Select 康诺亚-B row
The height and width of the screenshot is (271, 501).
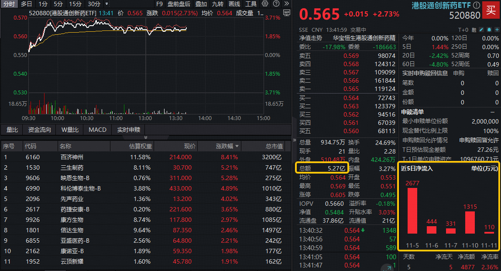pyautogui.click(x=146, y=251)
